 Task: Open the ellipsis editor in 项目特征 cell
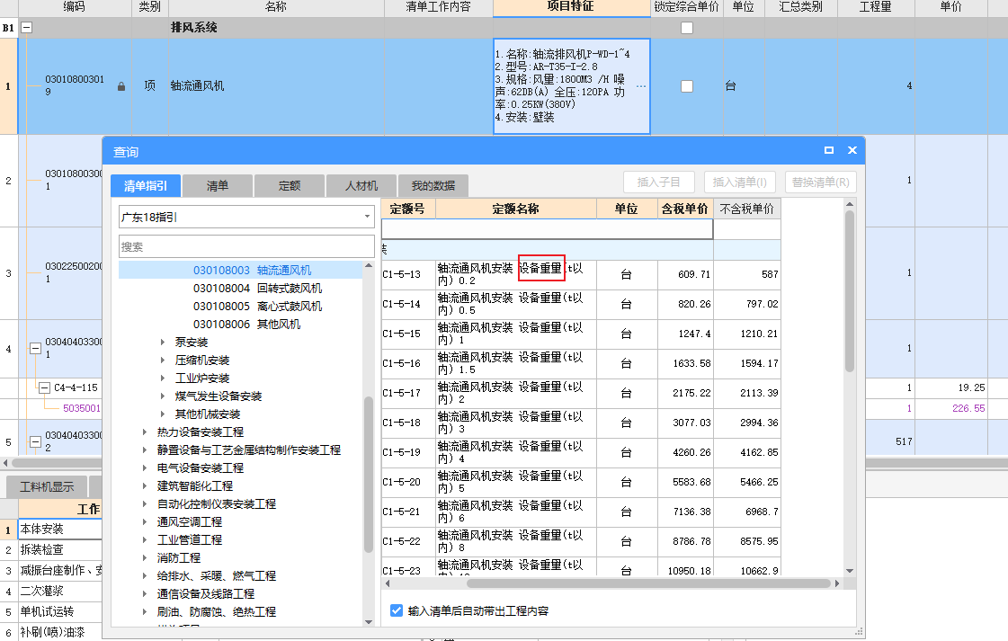(641, 86)
